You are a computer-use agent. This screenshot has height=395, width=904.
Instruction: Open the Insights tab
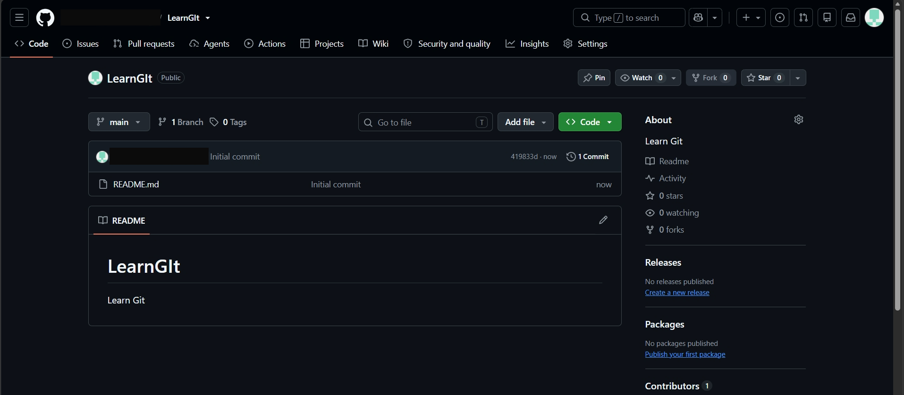click(x=527, y=44)
